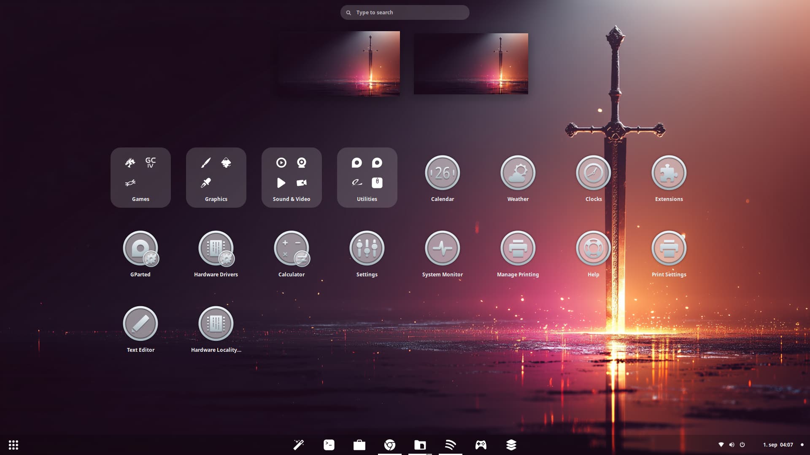
Task: Open the Utilities app folder
Action: pos(367,177)
